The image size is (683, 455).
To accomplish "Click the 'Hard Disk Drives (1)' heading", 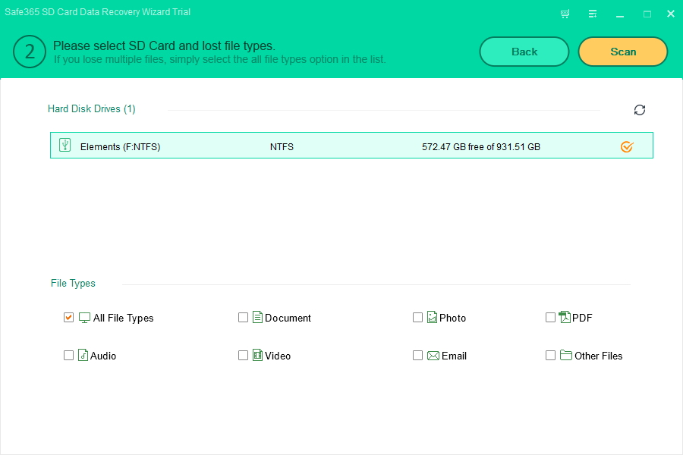I will (92, 109).
